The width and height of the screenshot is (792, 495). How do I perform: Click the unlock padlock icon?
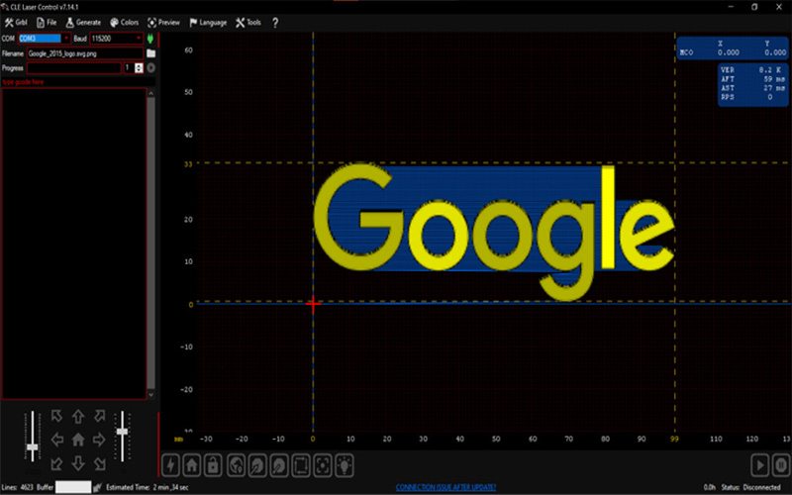click(x=213, y=465)
